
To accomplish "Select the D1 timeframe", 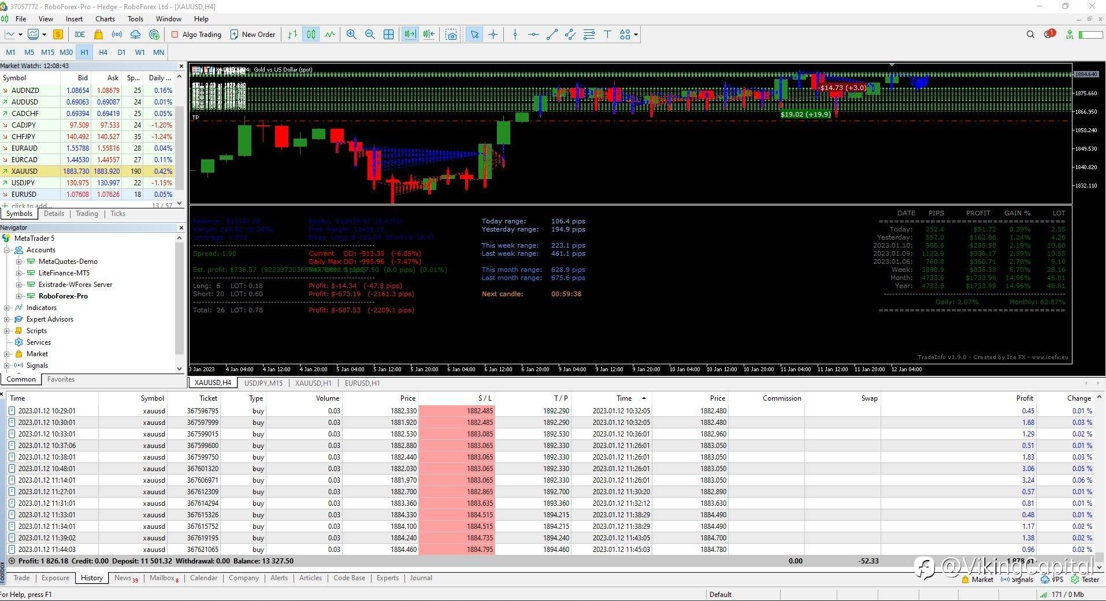I will pyautogui.click(x=121, y=52).
